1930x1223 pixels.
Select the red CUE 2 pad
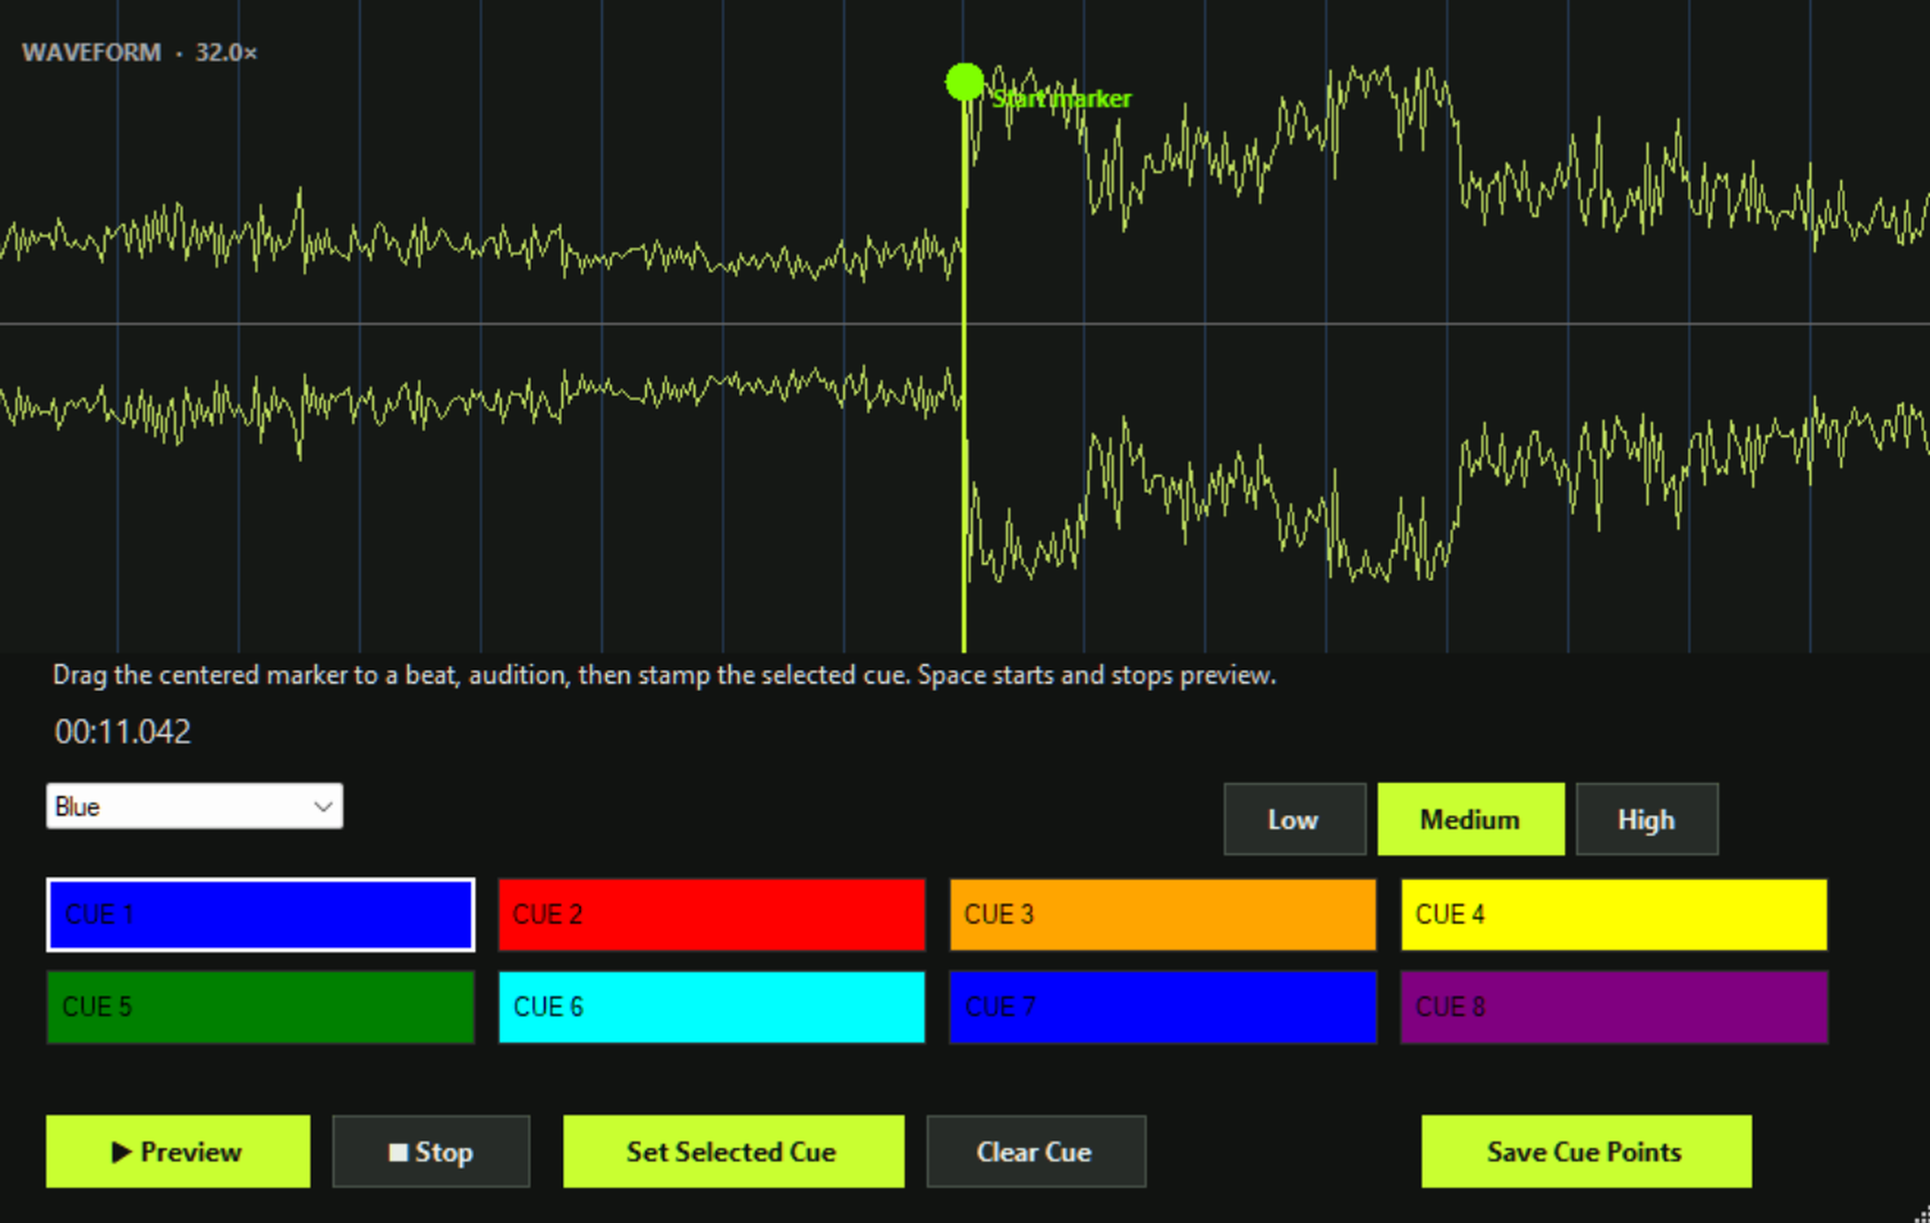[x=712, y=914]
